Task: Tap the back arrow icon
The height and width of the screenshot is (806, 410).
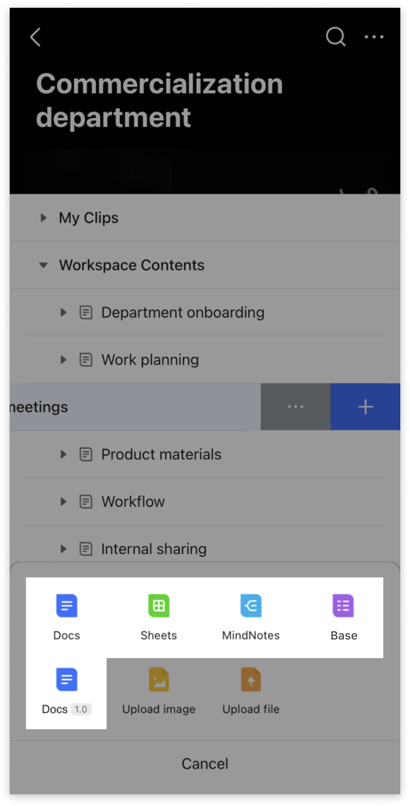Action: point(35,37)
